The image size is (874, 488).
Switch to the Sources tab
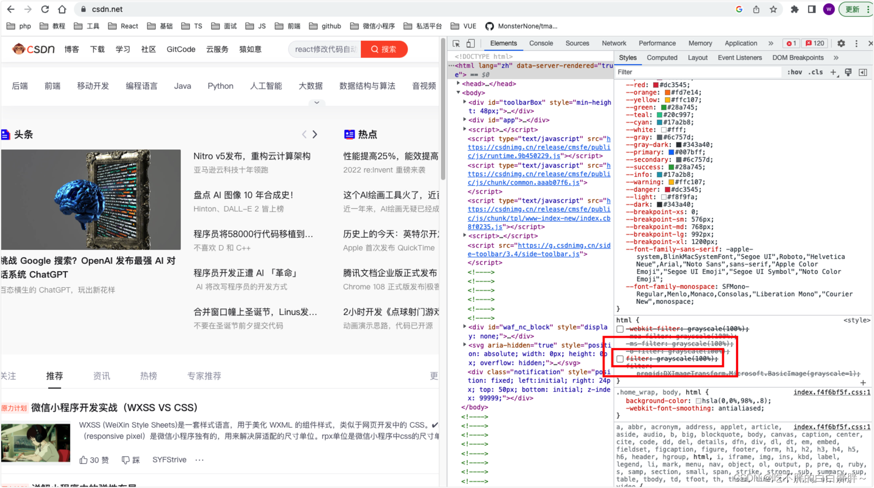577,43
